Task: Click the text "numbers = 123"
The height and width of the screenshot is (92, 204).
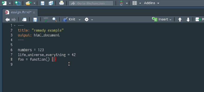Action: pyautogui.click(x=31, y=50)
